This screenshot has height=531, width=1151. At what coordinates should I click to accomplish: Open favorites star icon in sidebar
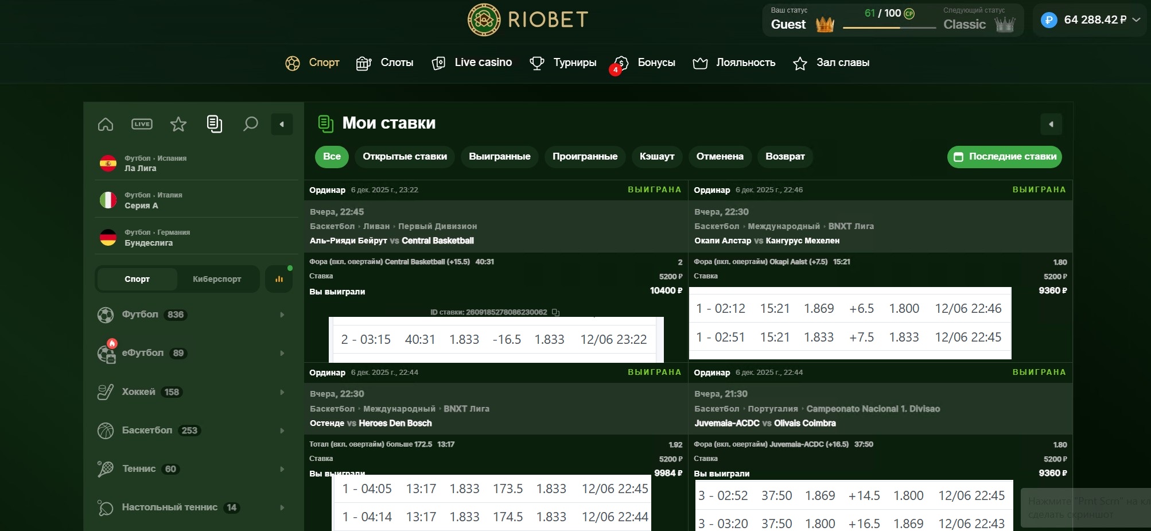[178, 124]
